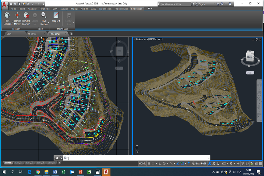The width and height of the screenshot is (264, 176).
Task: Click the command line input field
Action: pos(138,158)
